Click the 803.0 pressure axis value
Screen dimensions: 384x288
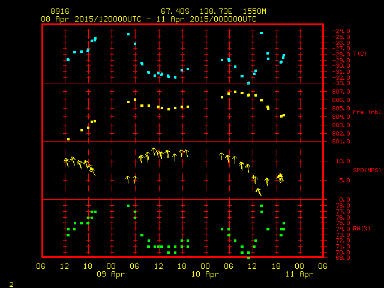[341, 125]
